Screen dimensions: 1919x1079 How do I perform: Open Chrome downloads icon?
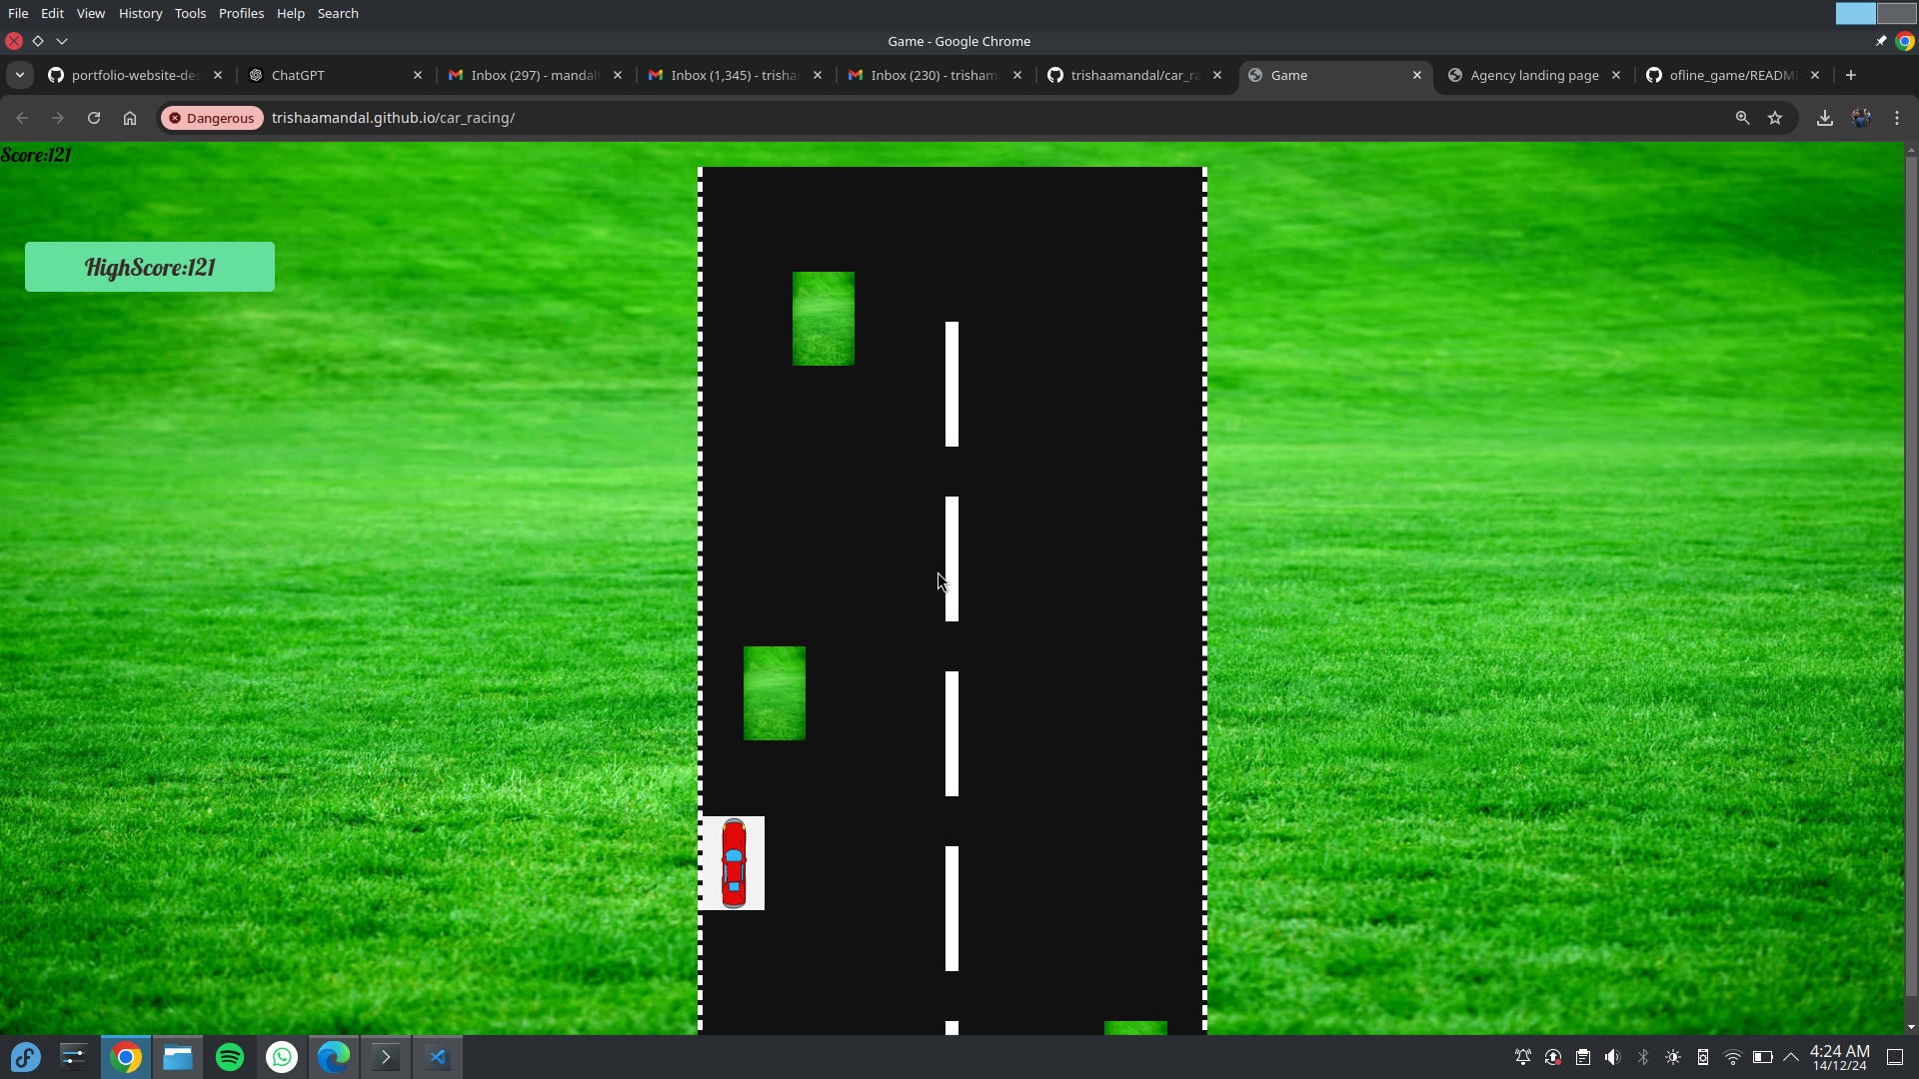[1824, 118]
